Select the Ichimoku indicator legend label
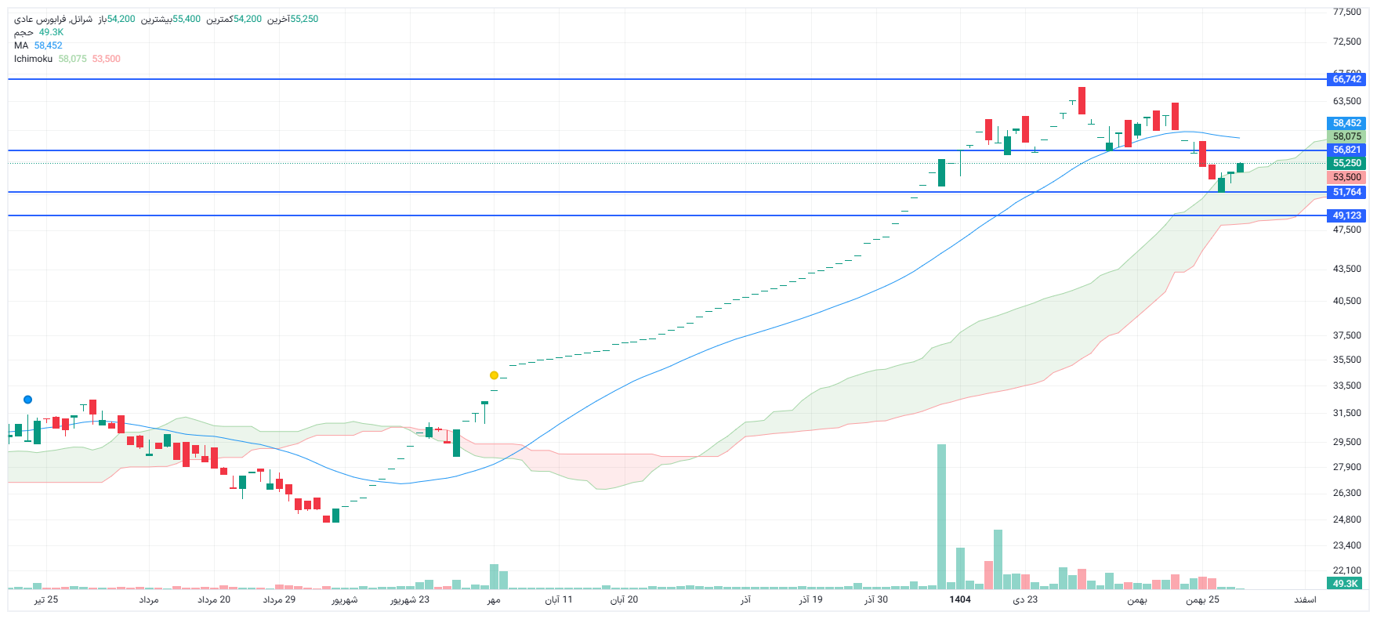 point(33,59)
